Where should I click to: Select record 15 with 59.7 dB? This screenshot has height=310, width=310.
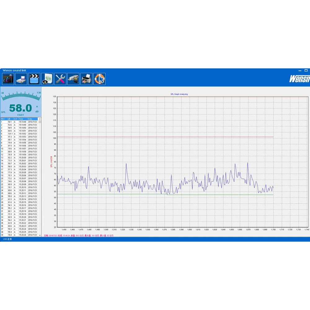19,163
